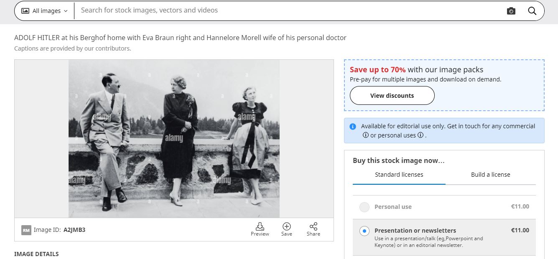Click the camera search-by-image icon

[x=511, y=11]
